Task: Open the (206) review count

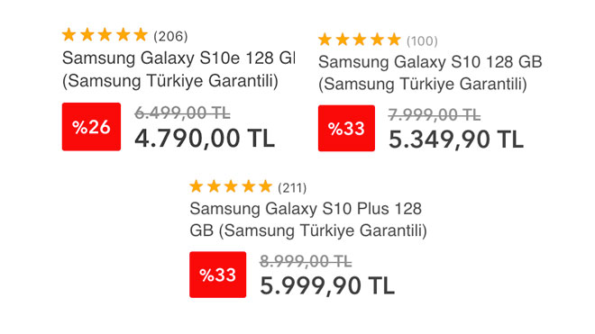Action: tap(170, 36)
